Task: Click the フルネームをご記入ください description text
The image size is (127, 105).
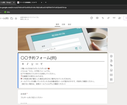Action: pyautogui.click(x=32, y=98)
